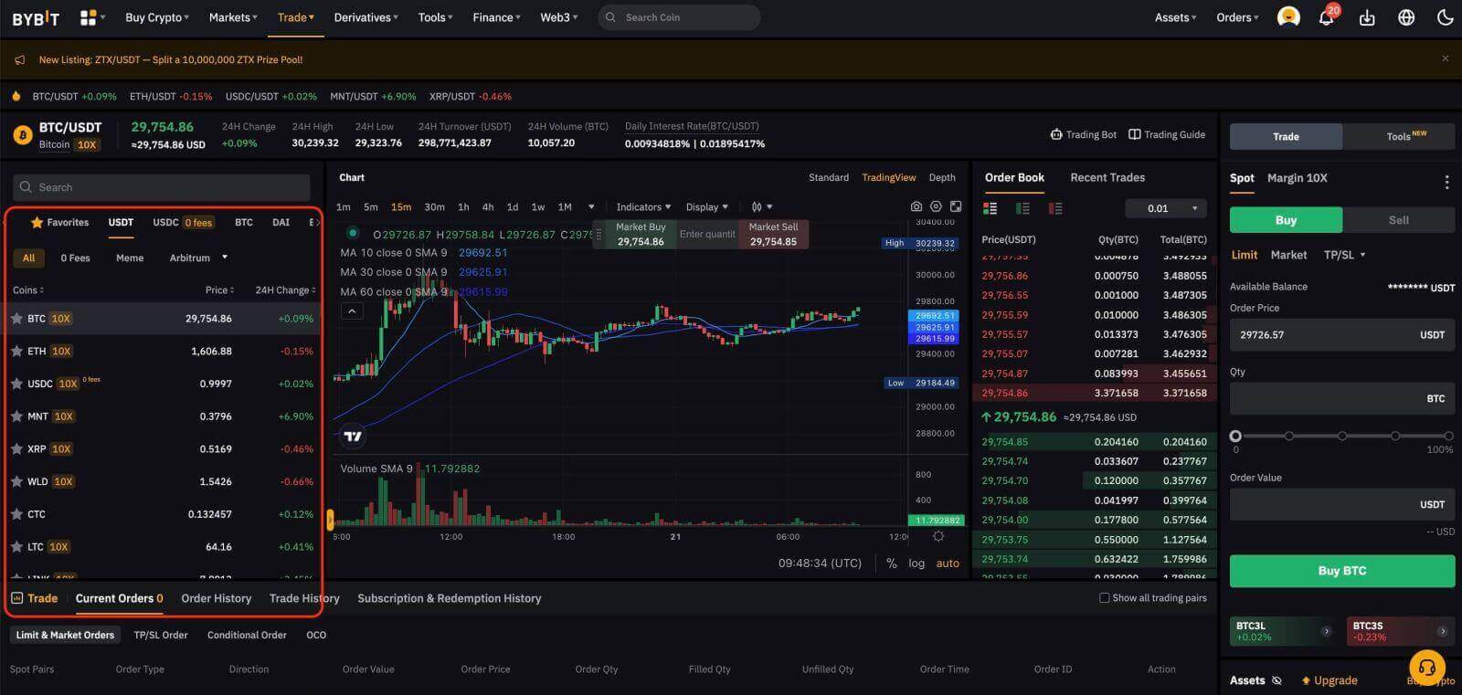This screenshot has height=695, width=1462.
Task: Open the notifications bell
Action: pos(1326,17)
